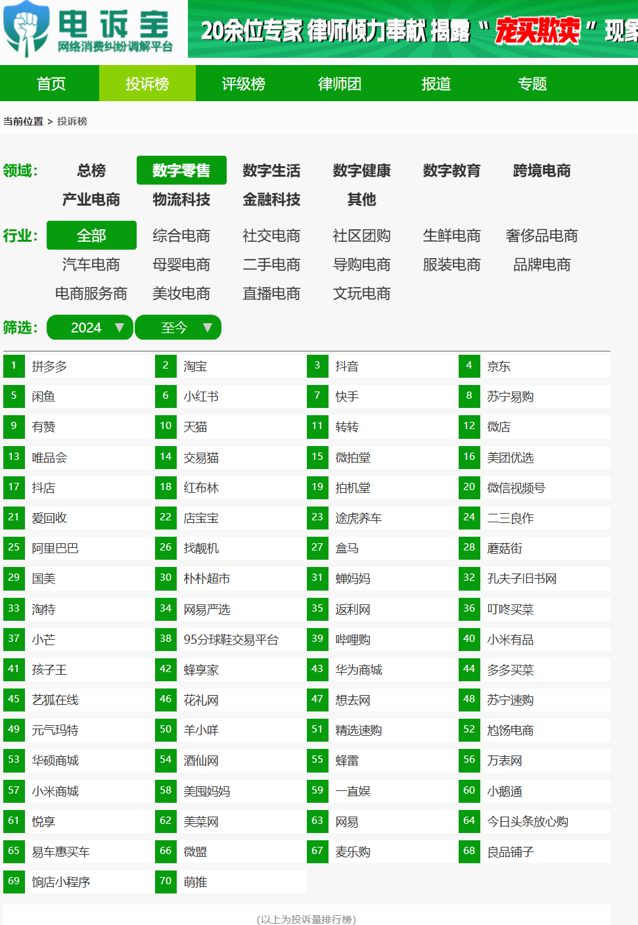Select the 投诉榜 navigation tab
This screenshot has width=638, height=925.
147,83
